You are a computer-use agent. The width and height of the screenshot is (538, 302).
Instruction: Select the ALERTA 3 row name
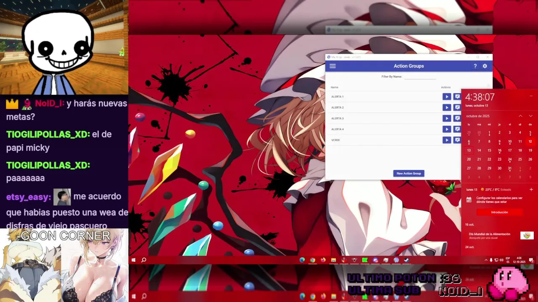338,118
